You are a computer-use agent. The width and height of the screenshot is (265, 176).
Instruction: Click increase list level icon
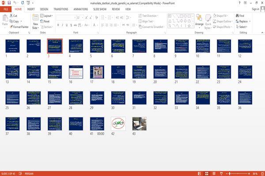122,18
